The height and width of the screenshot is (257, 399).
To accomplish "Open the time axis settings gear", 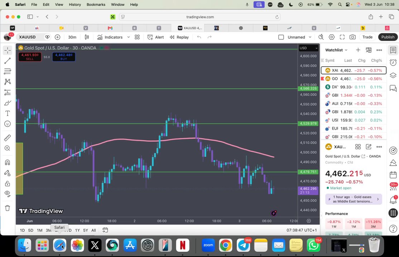I will pyautogui.click(x=309, y=221).
